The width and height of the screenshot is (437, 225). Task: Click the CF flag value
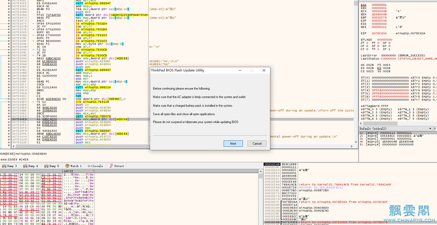(367, 49)
